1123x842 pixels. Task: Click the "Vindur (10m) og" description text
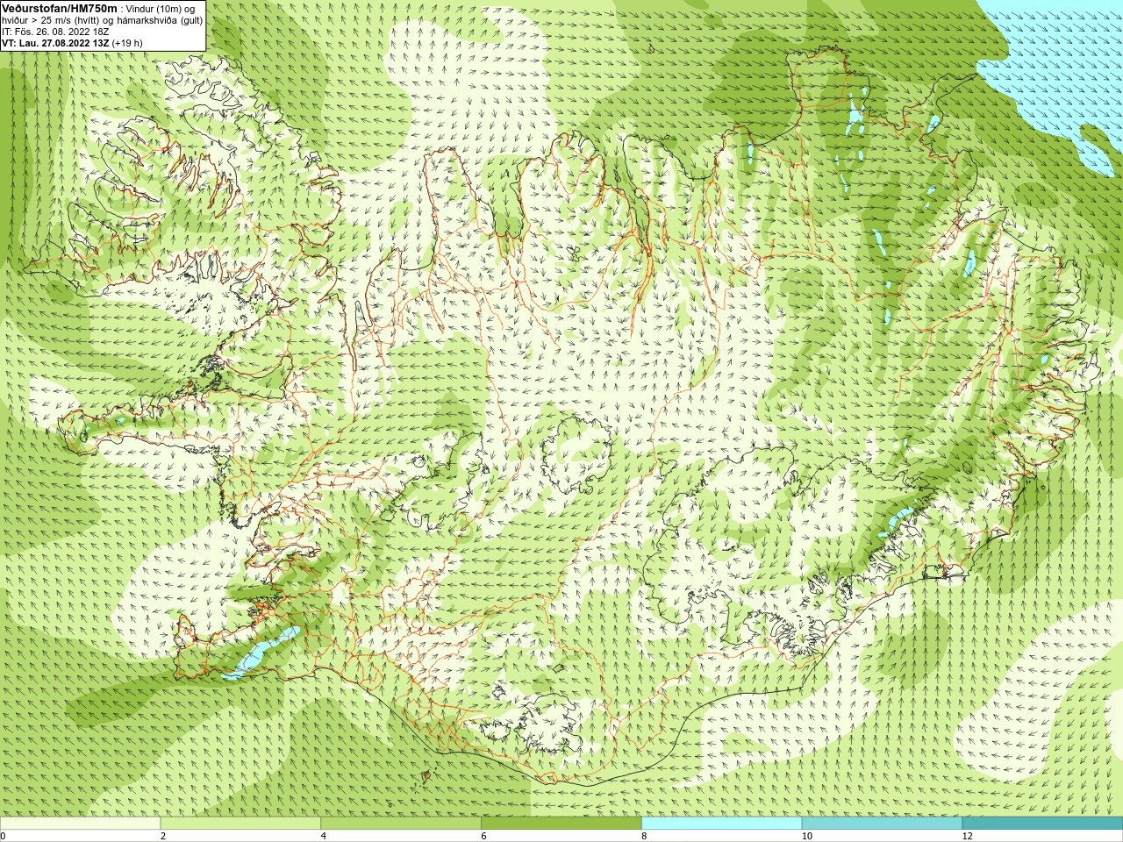coord(161,9)
